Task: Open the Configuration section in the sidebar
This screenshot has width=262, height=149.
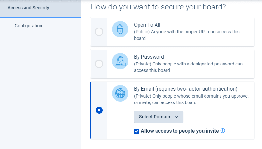Action: click(28, 26)
